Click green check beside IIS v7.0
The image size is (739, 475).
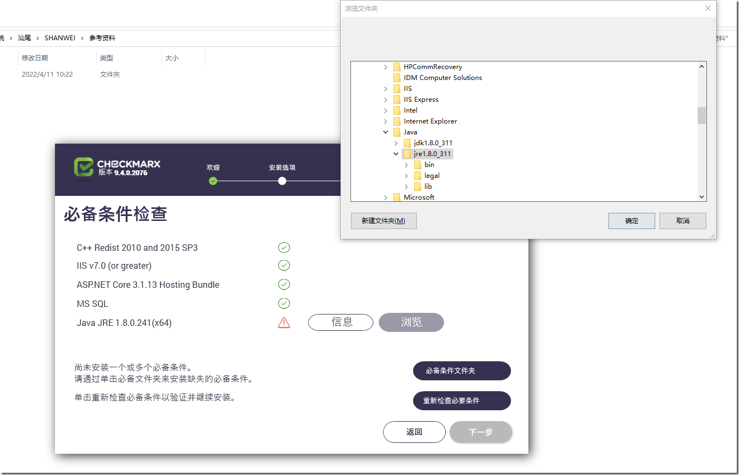click(x=284, y=266)
